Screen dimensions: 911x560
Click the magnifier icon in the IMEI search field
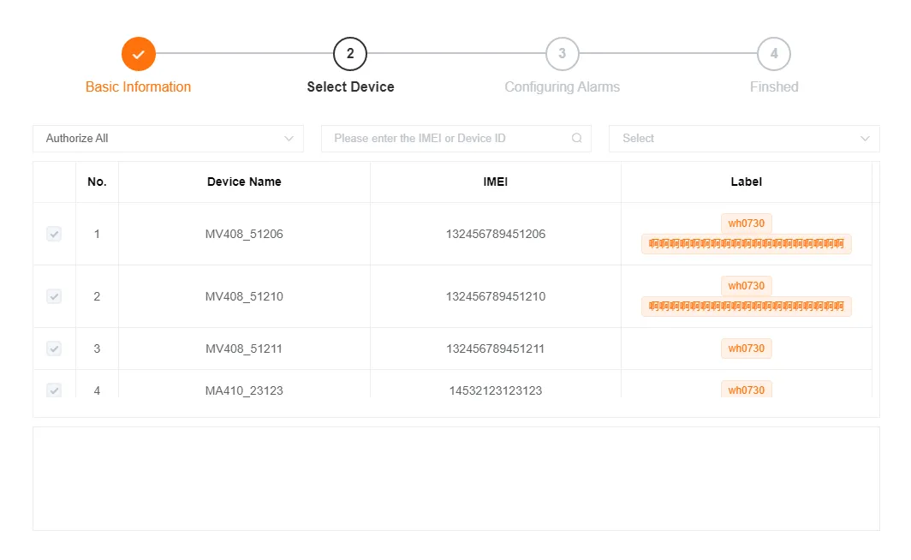point(576,138)
